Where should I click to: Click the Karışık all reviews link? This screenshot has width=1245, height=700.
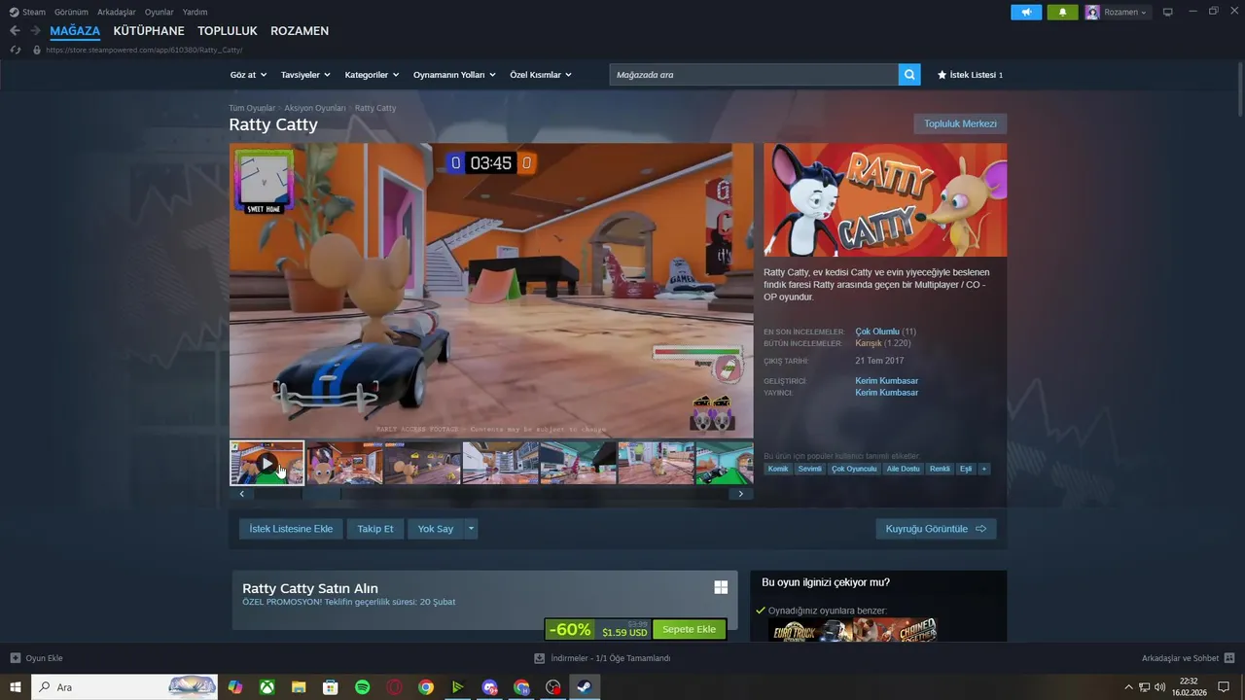pos(868,343)
